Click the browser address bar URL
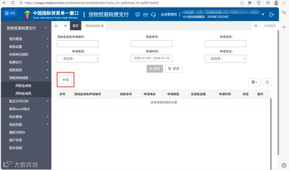The width and height of the screenshot is (289, 170). coord(92,3)
